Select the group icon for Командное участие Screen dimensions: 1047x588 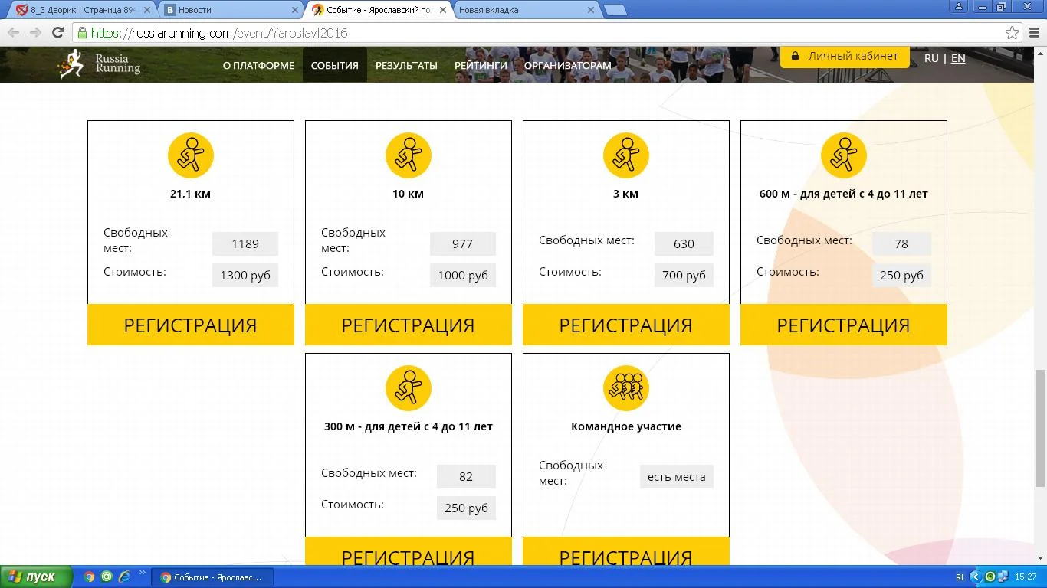pyautogui.click(x=626, y=387)
